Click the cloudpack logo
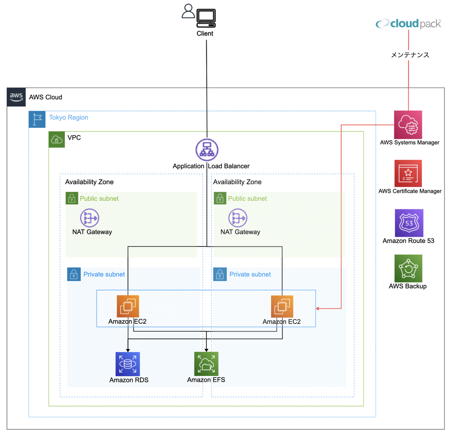Image resolution: width=451 pixels, height=436 pixels. coord(408,24)
